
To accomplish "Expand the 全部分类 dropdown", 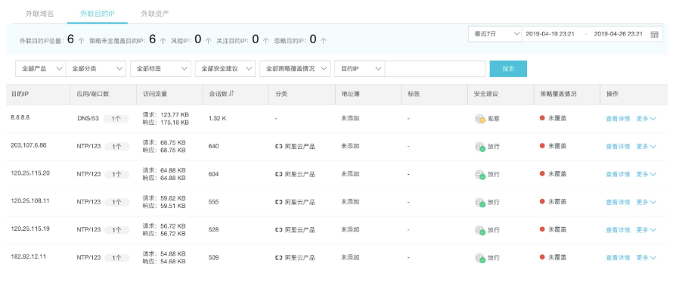I will tap(96, 69).
